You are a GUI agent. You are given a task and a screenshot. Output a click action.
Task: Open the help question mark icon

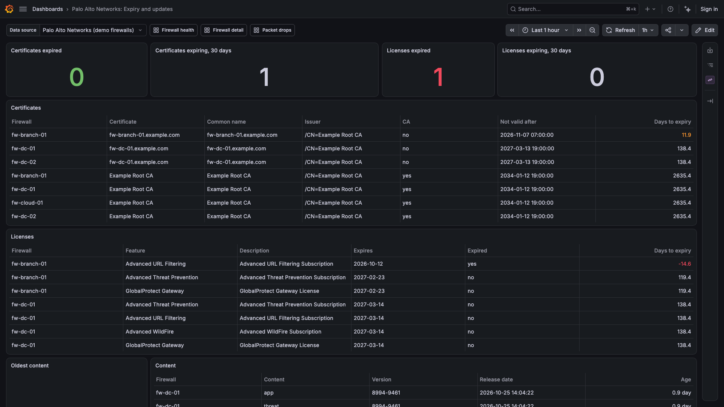pyautogui.click(x=670, y=9)
